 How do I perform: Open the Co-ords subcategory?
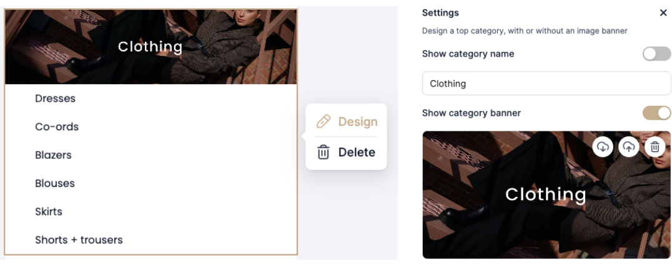pyautogui.click(x=57, y=126)
